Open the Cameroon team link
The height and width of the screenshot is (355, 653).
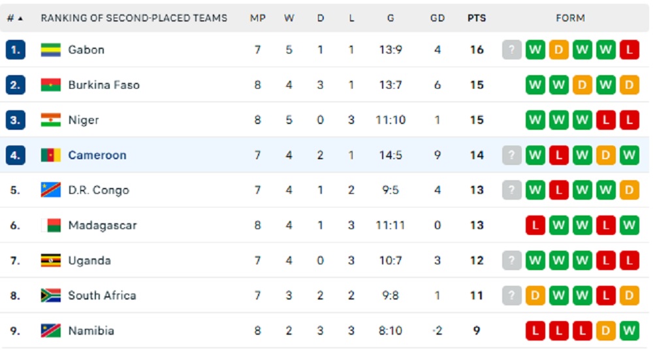point(97,155)
